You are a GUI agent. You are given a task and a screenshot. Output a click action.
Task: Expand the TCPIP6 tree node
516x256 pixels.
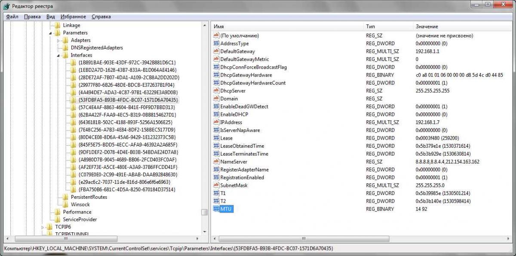[x=43, y=227]
